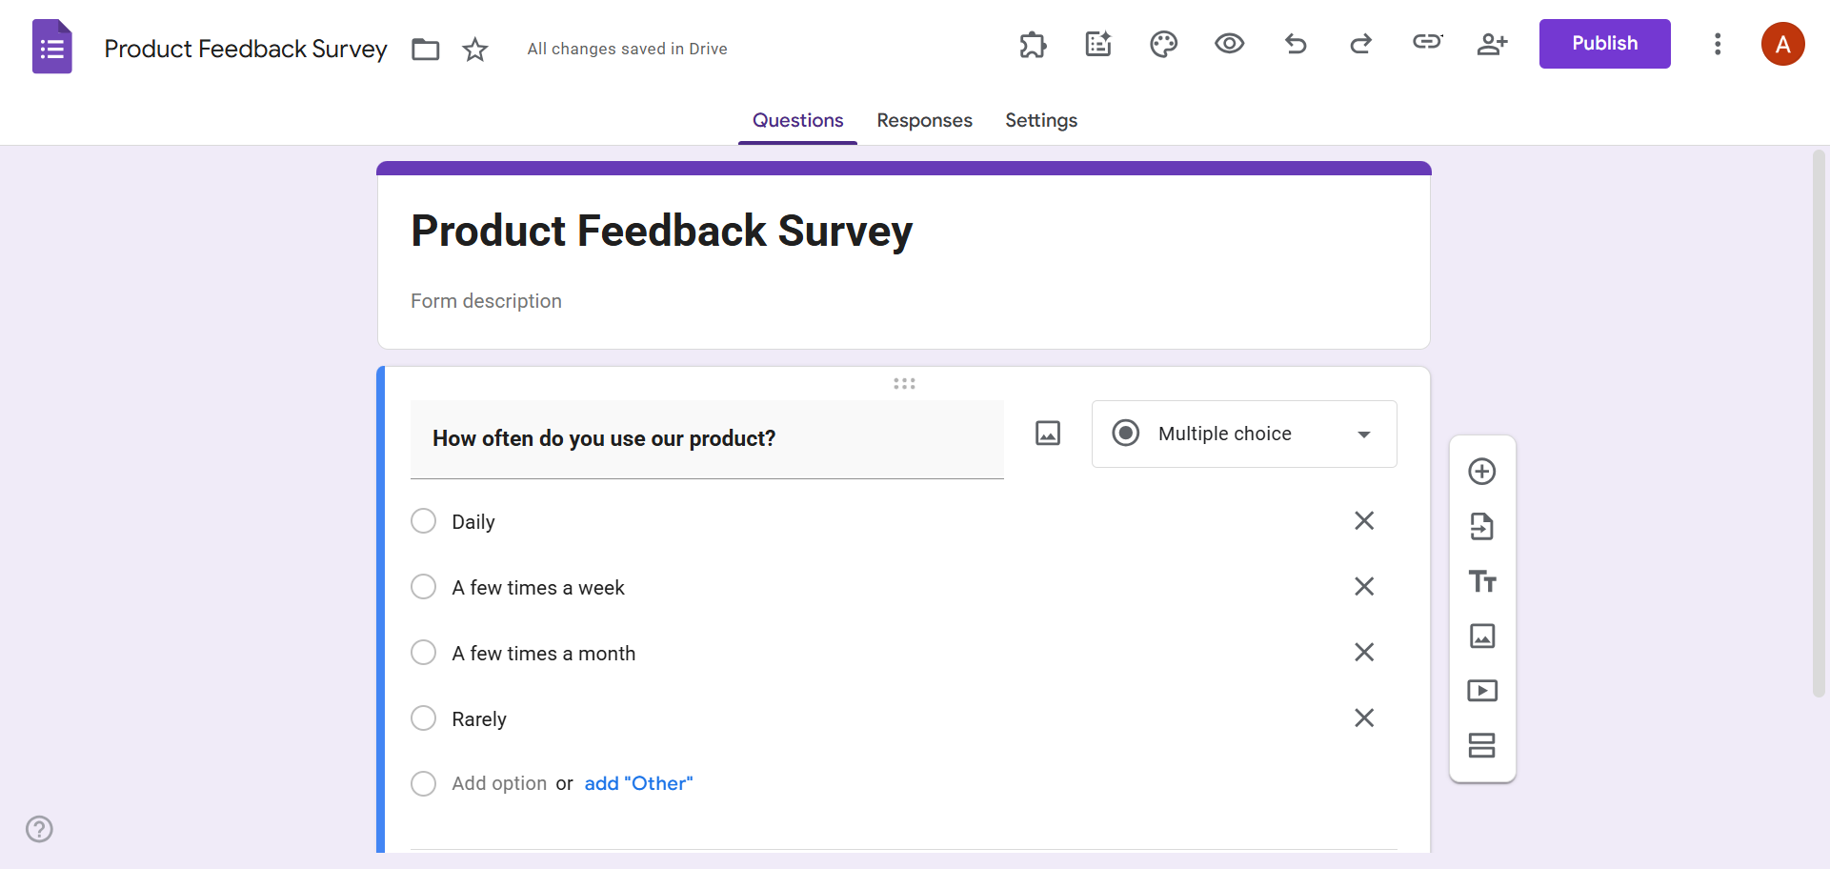
Task: Preview the form with eye icon
Action: point(1229,44)
